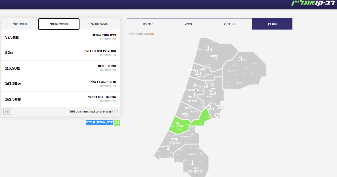The width and height of the screenshot is (337, 177).
Task: Click the קוד שיתוף 157 code text
Action: pos(108,39)
